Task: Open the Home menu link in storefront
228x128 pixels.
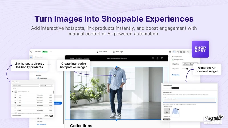Action: point(72,58)
